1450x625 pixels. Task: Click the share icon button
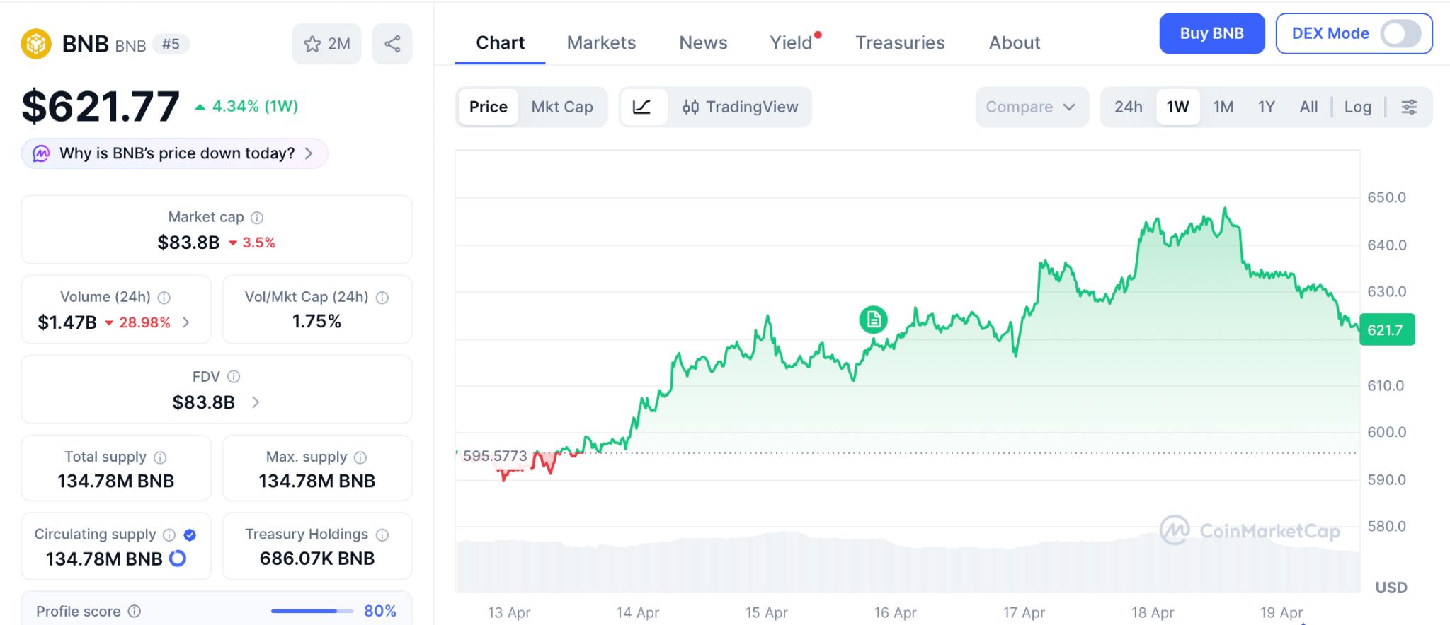point(392,44)
